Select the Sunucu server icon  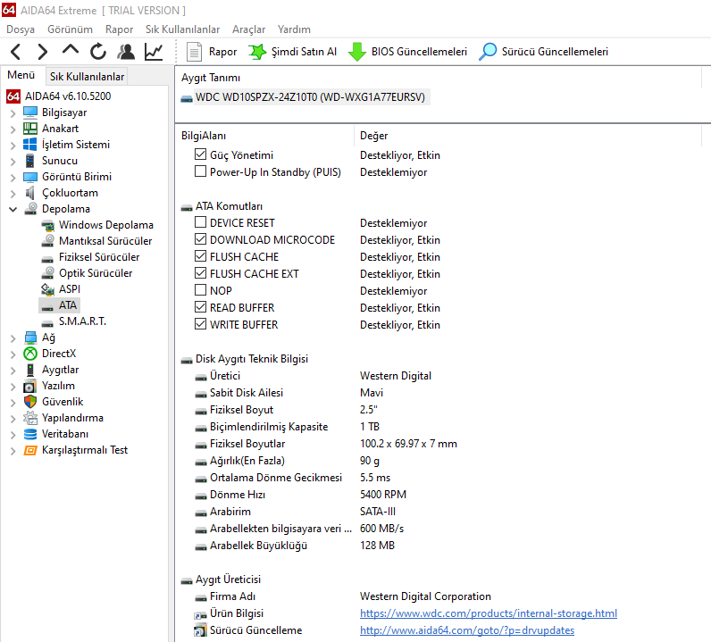pos(30,161)
